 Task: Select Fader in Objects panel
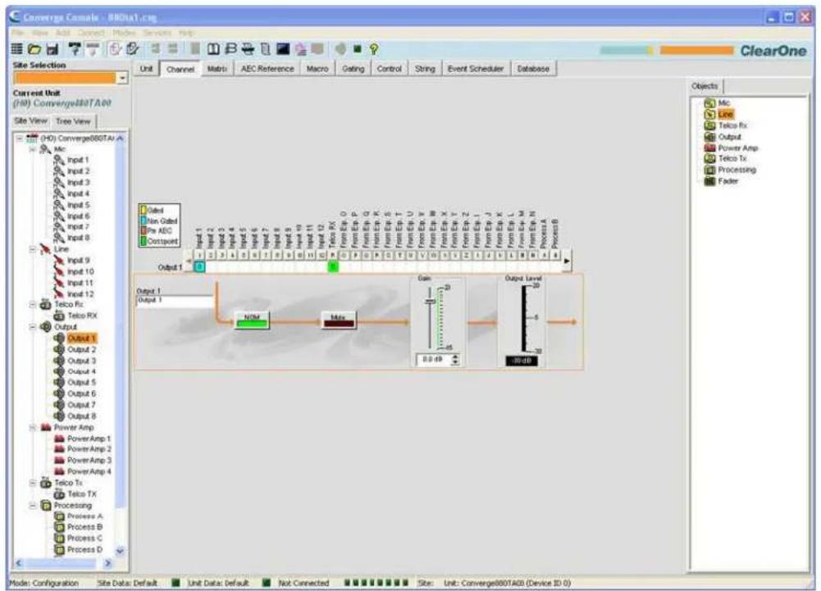point(722,181)
